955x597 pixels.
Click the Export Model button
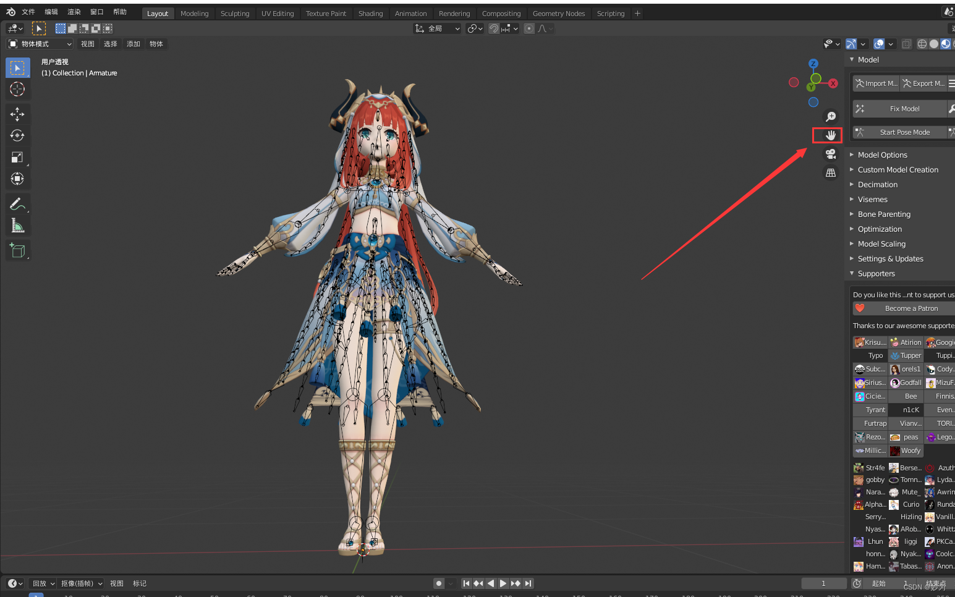[923, 83]
